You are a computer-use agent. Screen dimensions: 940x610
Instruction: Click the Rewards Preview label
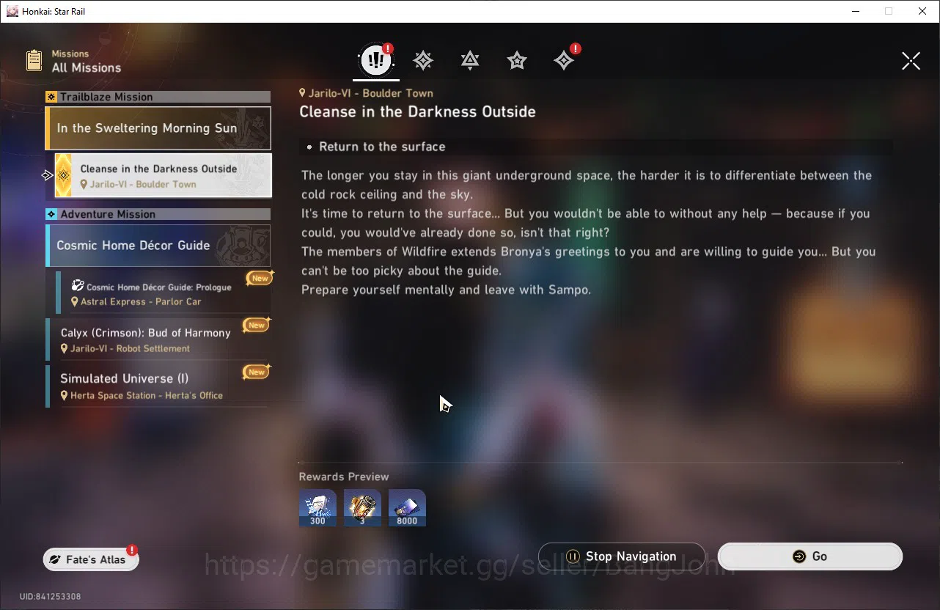coord(344,477)
